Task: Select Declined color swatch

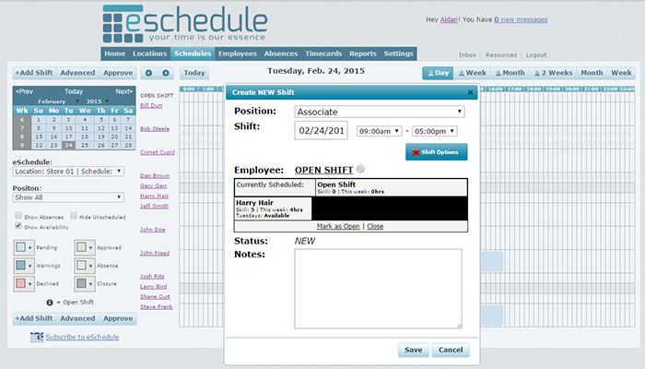Action: tap(20, 284)
